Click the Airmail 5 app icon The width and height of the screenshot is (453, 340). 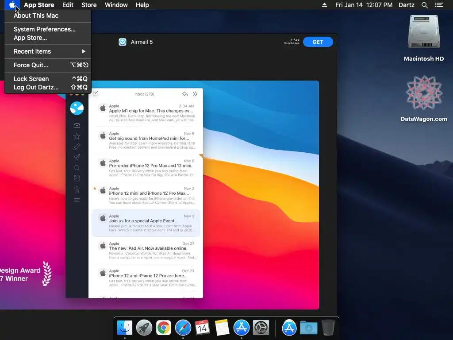(x=123, y=42)
